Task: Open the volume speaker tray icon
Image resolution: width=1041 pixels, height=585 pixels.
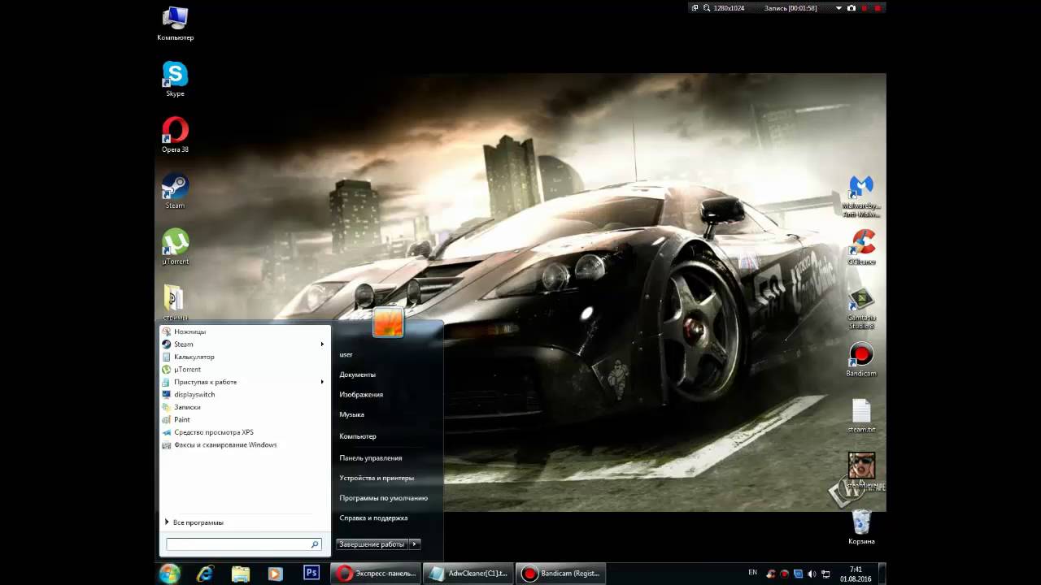Action: pyautogui.click(x=811, y=574)
